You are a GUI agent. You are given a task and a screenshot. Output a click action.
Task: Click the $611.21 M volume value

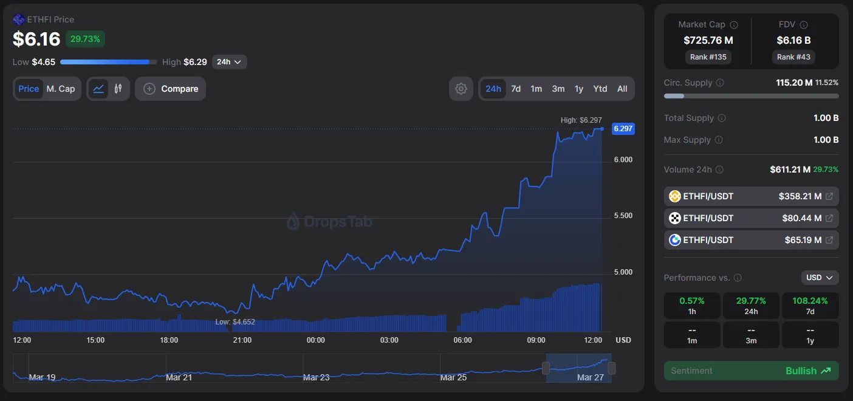[790, 170]
